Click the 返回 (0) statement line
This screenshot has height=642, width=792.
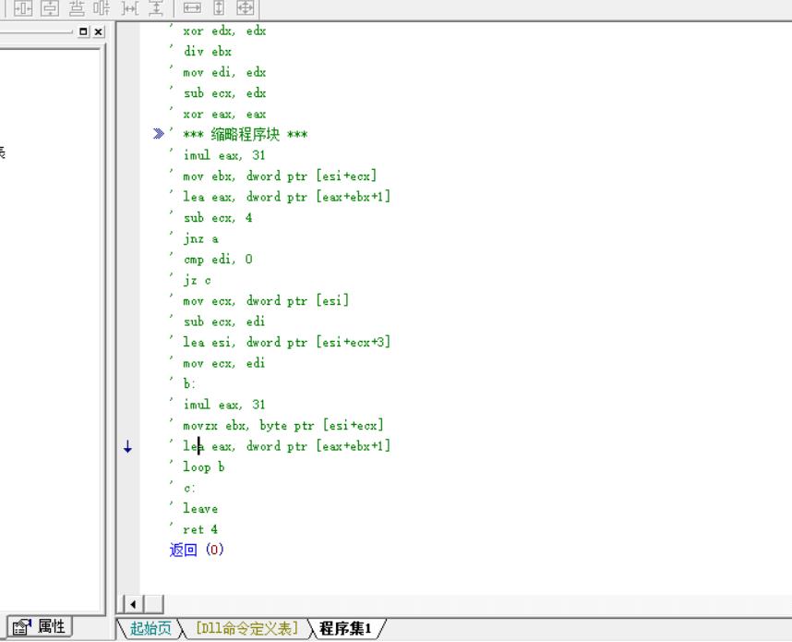[x=196, y=550]
